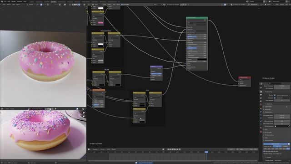The image size is (291, 164).
Task: Click the Material Output node header
Action: pos(245,77)
